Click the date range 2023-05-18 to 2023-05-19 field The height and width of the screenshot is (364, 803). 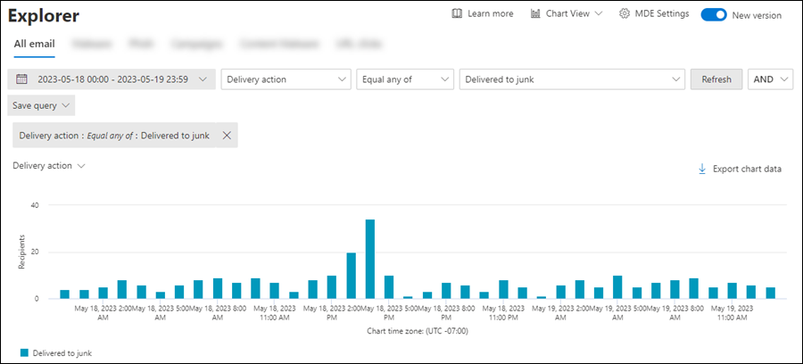pos(112,79)
